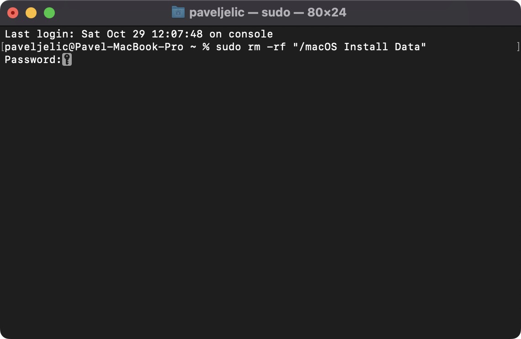This screenshot has width=521, height=339.
Task: Click the right bracket mark at line end
Action: [x=518, y=47]
